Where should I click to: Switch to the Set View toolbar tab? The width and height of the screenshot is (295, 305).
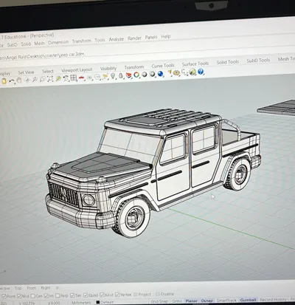[26, 72]
